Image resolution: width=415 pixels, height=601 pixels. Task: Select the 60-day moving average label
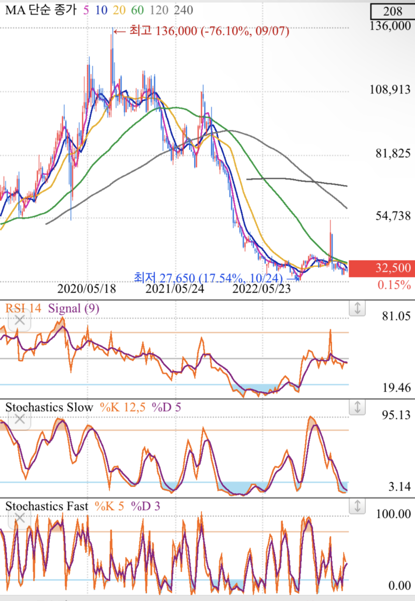point(137,10)
